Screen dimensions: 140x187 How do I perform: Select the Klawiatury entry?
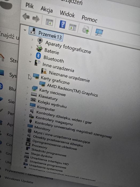[48, 97]
